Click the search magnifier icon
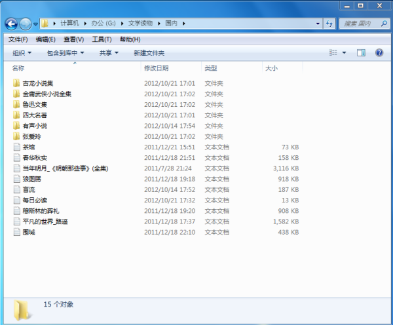Viewport: 393px width, 325px height. coord(384,24)
